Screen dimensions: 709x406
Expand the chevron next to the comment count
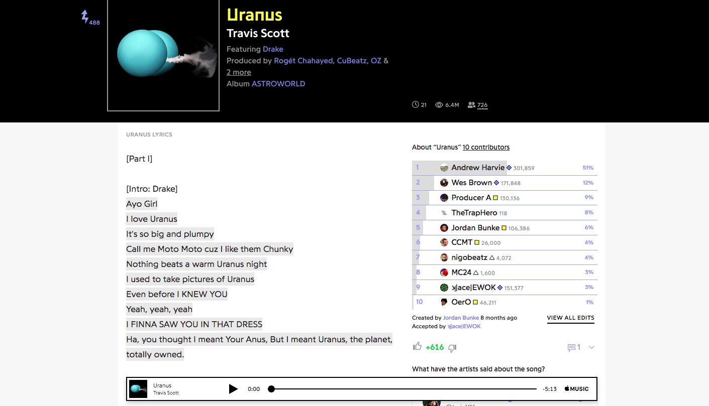click(591, 347)
